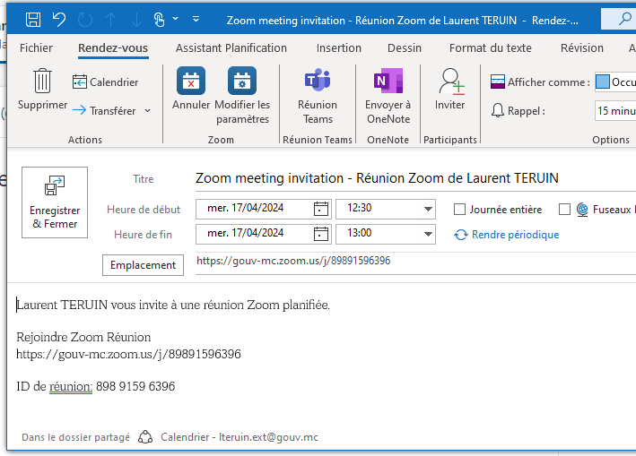This screenshot has width=636, height=456.
Task: Expand the 13:00 end time dropdown
Action: pos(428,235)
